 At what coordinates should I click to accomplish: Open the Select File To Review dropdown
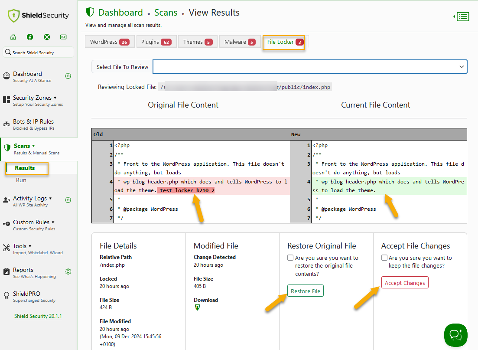tap(310, 67)
